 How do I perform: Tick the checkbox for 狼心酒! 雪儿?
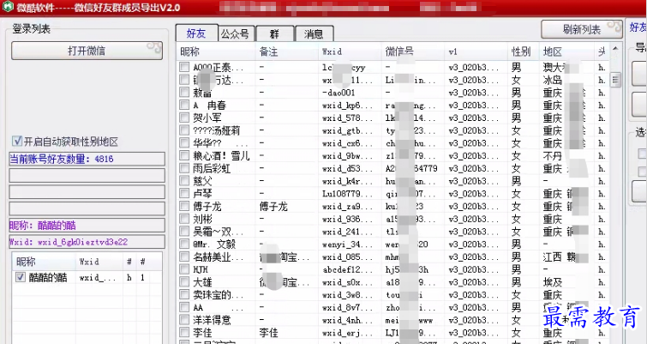(x=184, y=155)
